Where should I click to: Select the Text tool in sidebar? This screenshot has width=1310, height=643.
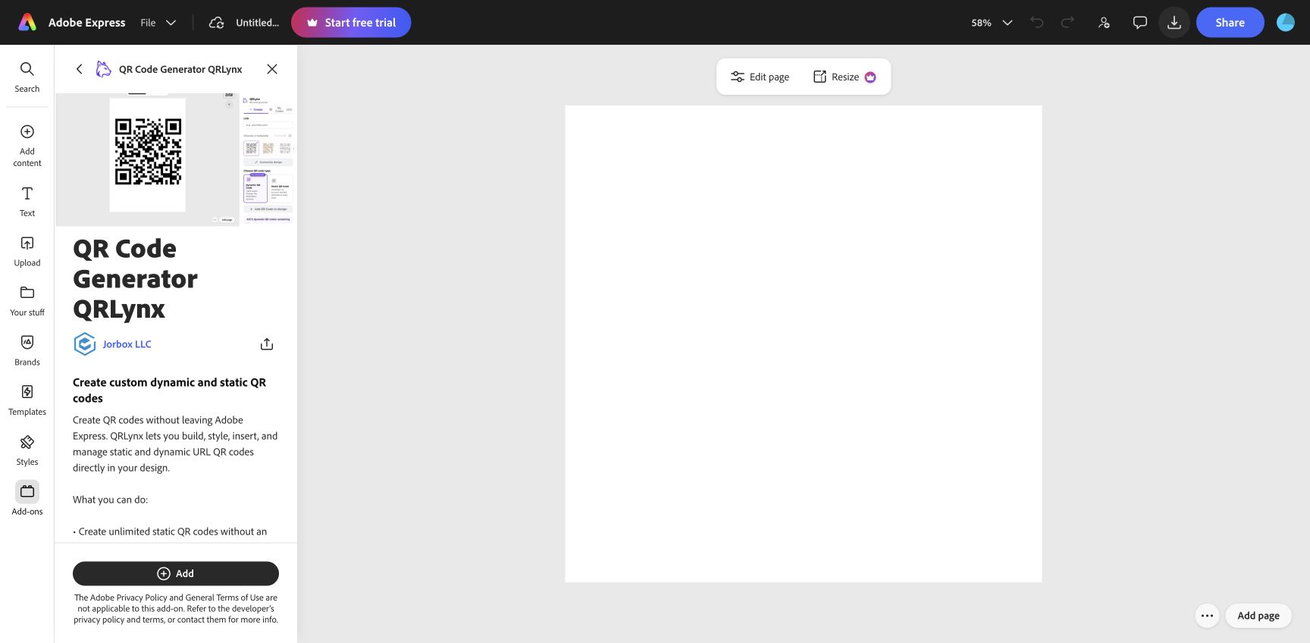tap(27, 202)
